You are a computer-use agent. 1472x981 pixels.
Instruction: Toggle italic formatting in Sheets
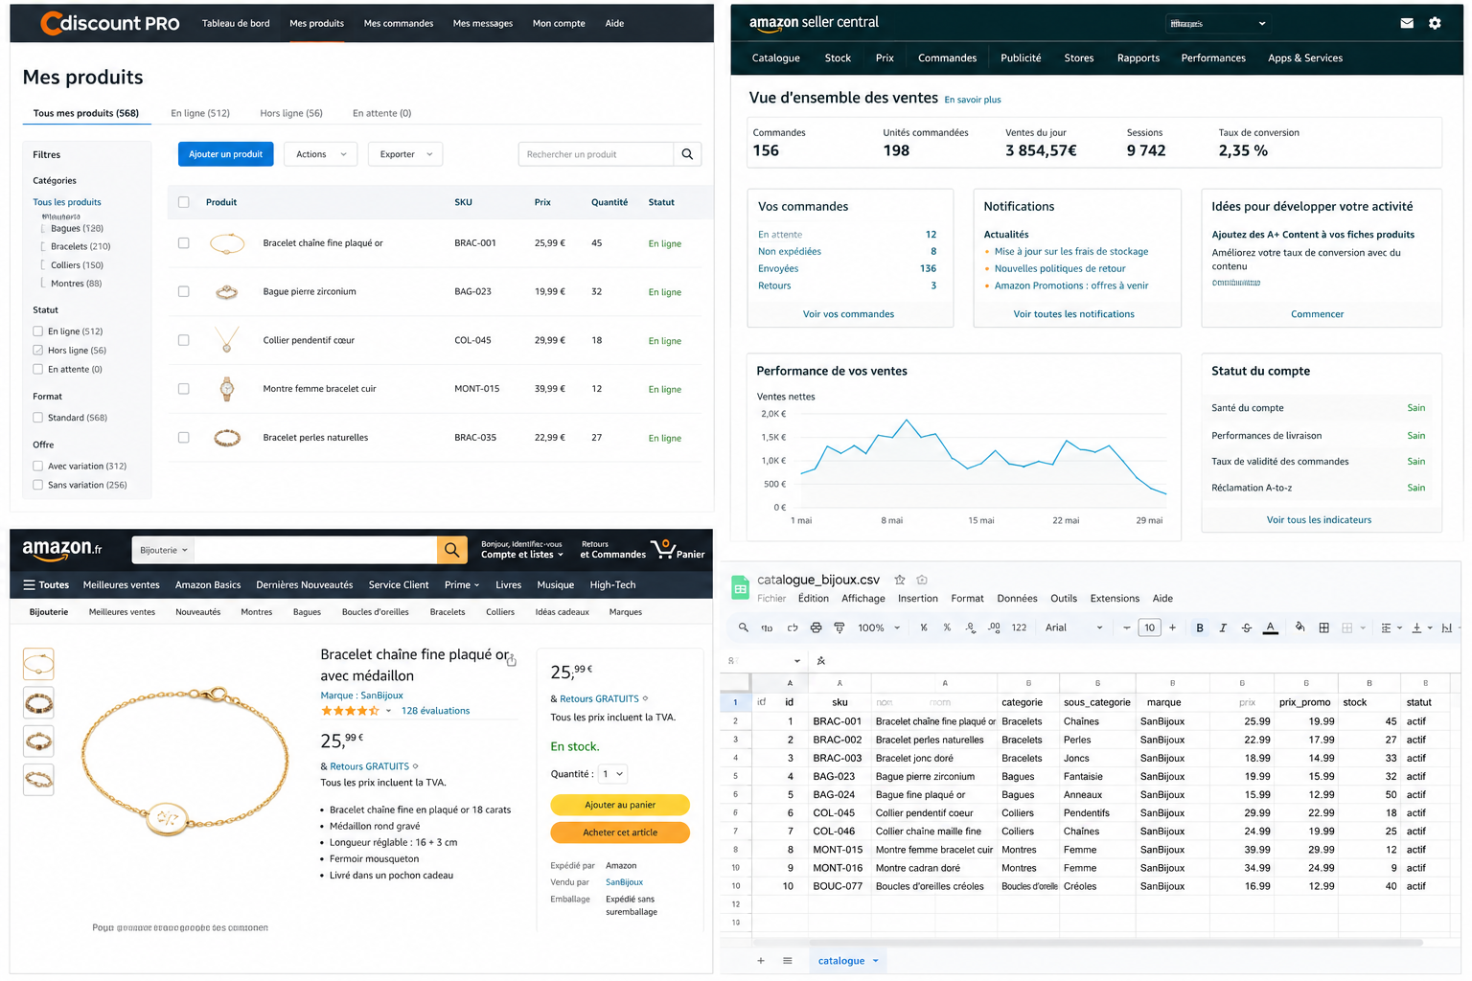pos(1223,627)
